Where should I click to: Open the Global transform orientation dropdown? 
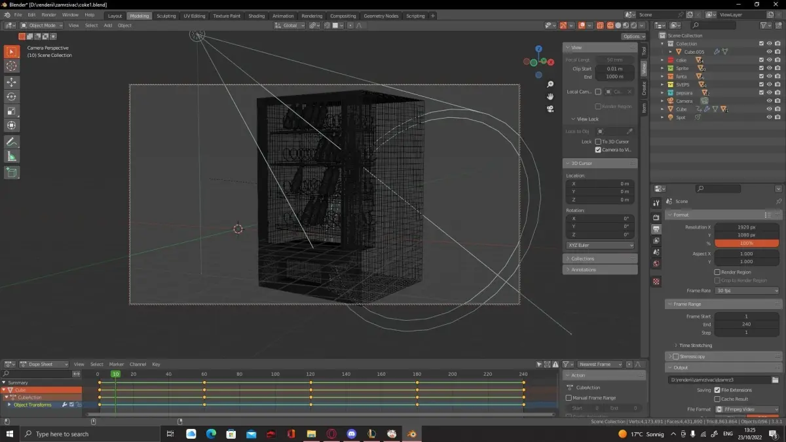290,26
